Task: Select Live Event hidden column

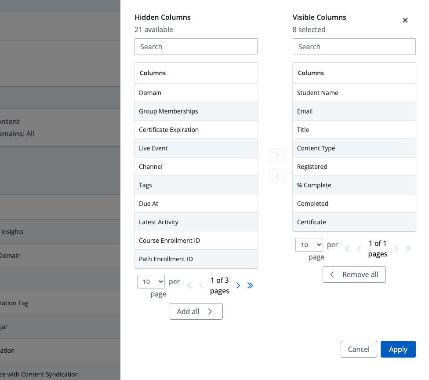Action: point(196,148)
